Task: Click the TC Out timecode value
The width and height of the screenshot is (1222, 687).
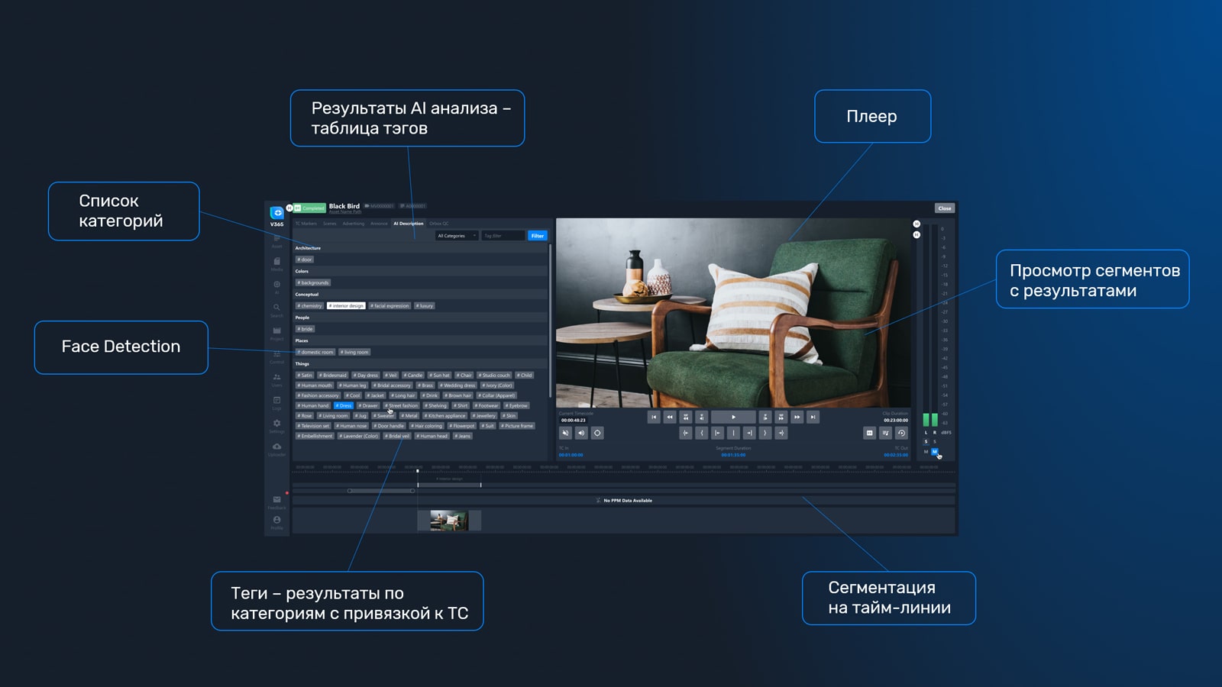Action: [x=896, y=455]
